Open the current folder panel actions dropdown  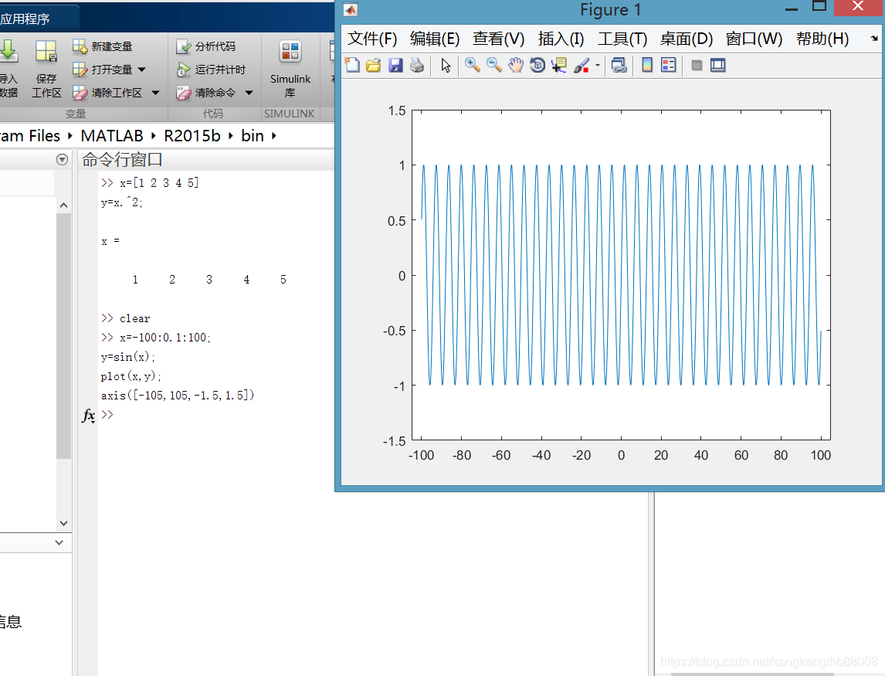[63, 160]
